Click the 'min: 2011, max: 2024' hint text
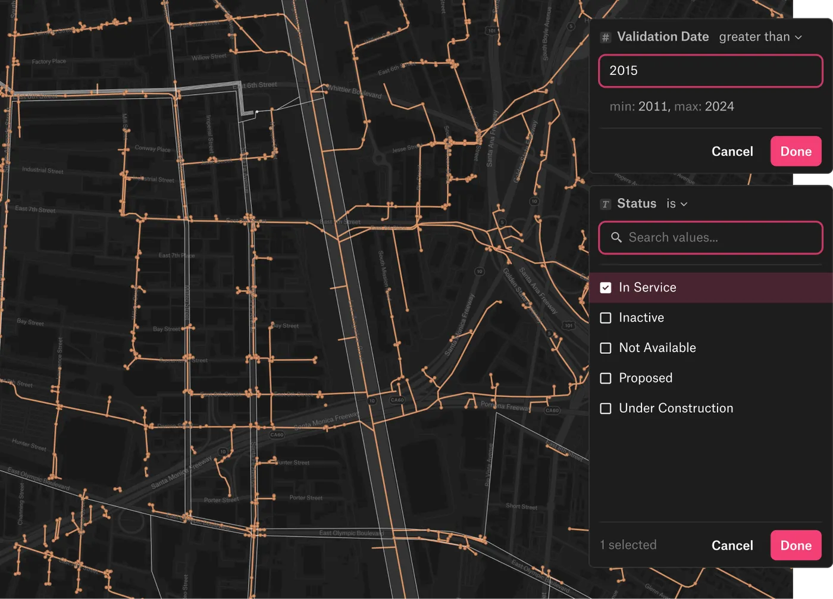The image size is (833, 599). tap(672, 106)
